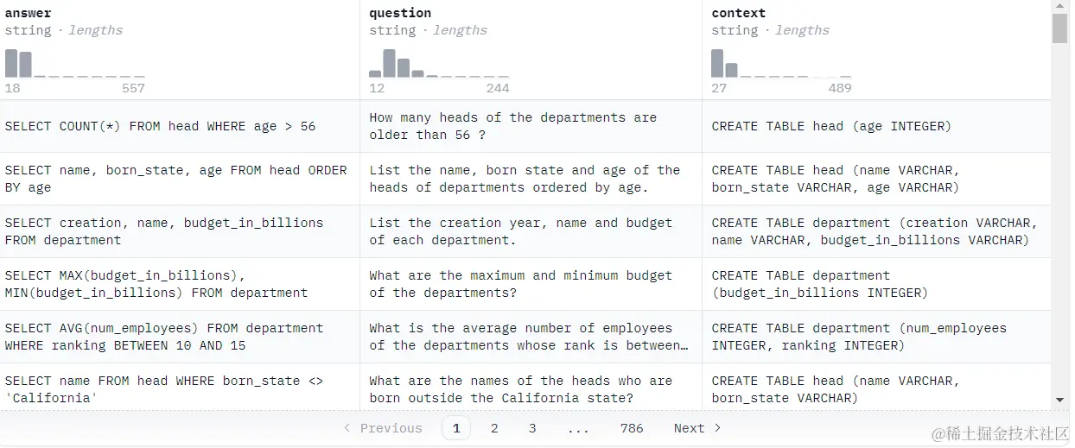The width and height of the screenshot is (1075, 448).
Task: Click the scrollbar up arrow
Action: coord(1060,7)
